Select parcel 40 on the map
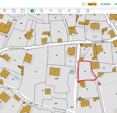The height and width of the screenshot is (113, 117). (58, 32)
